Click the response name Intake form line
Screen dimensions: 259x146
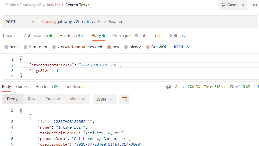63,127
